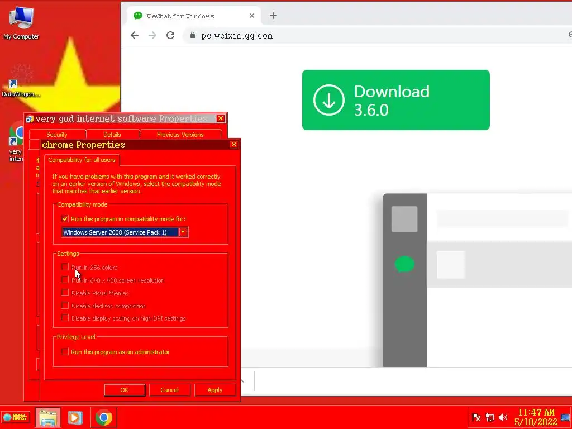This screenshot has height=429, width=572.
Task: Select the Compatibility for all users tab
Action: tap(82, 160)
